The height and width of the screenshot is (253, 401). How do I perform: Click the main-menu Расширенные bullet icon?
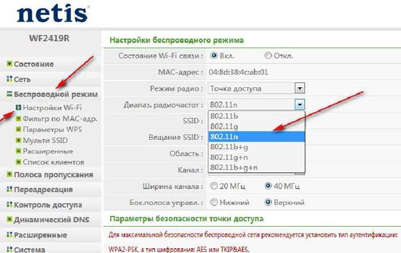pos(10,235)
